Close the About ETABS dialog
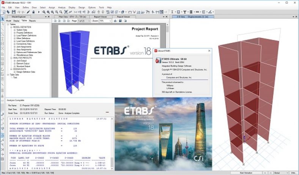Image resolution: width=299 pixels, height=175 pixels. point(209,51)
